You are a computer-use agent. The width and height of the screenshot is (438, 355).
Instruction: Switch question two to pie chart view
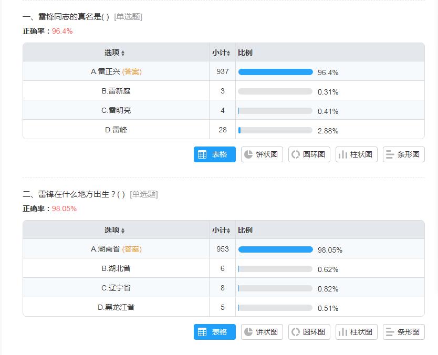pos(262,332)
